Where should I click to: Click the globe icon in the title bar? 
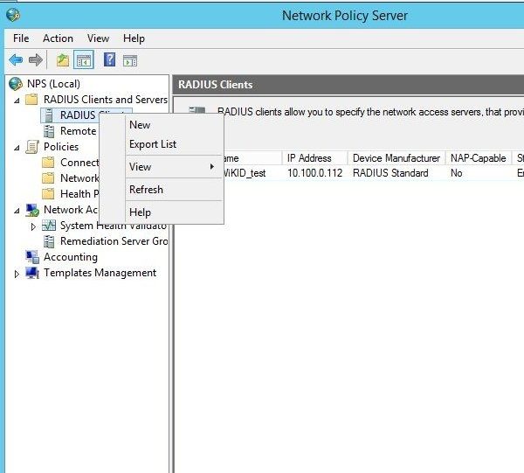[13, 15]
